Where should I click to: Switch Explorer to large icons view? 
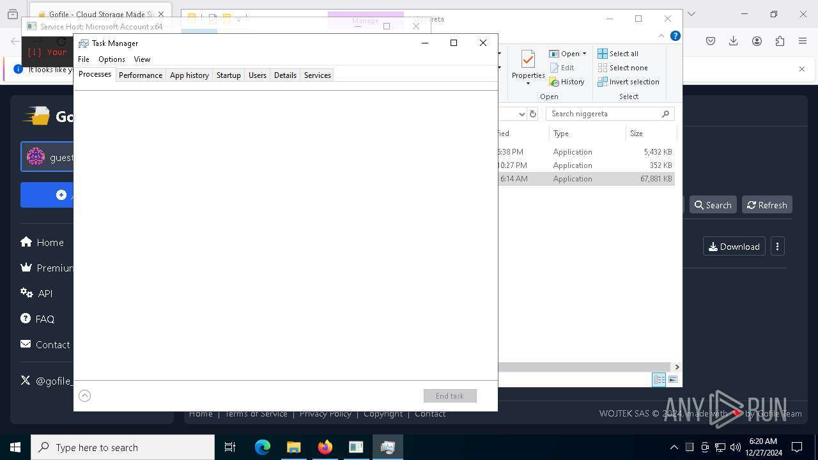[x=673, y=379]
